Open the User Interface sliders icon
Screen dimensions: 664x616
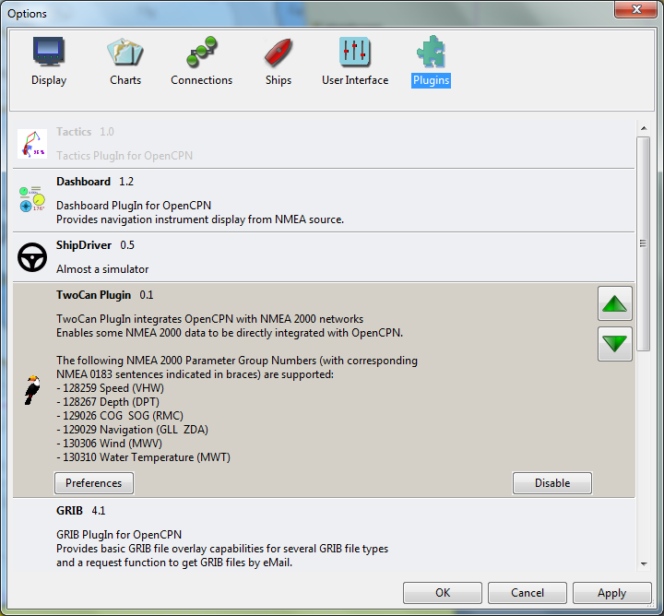[355, 52]
